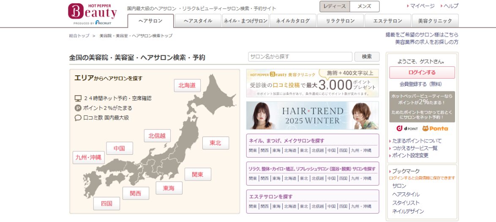Screen dimensions: 496x222
Task: Select 四国 on the map
Action: (x=106, y=204)
